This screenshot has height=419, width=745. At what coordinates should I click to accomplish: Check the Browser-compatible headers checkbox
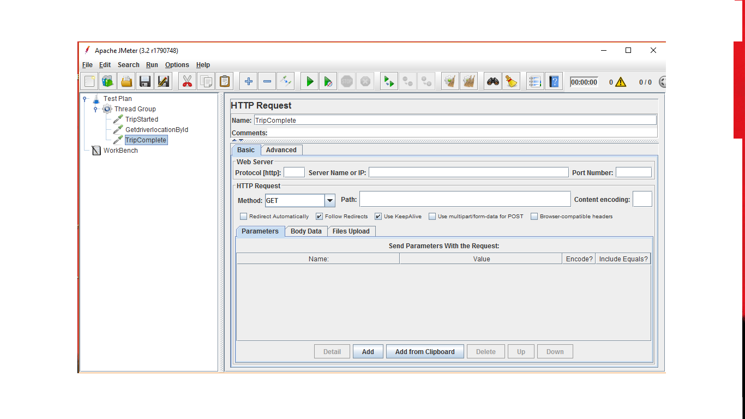534,217
